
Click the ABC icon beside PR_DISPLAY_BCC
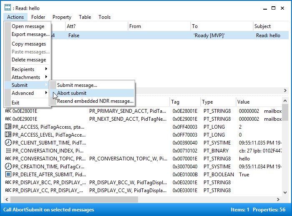tap(8, 182)
